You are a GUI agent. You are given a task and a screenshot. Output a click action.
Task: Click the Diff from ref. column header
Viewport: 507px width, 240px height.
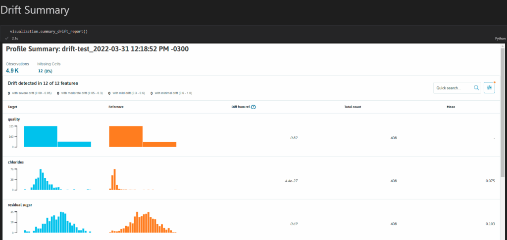(241, 107)
